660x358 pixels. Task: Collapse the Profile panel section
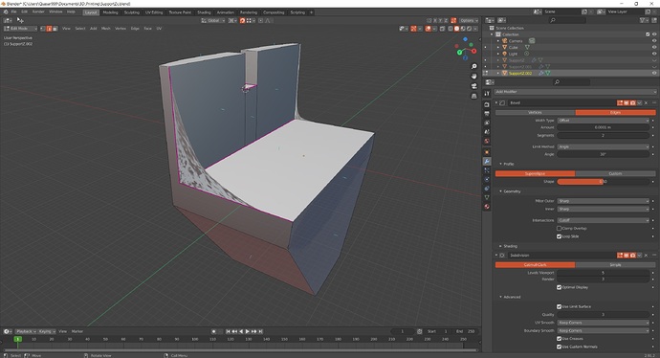[x=508, y=164]
